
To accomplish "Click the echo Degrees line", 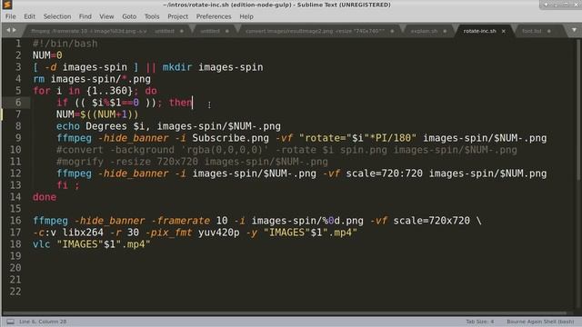I will pyautogui.click(x=168, y=126).
